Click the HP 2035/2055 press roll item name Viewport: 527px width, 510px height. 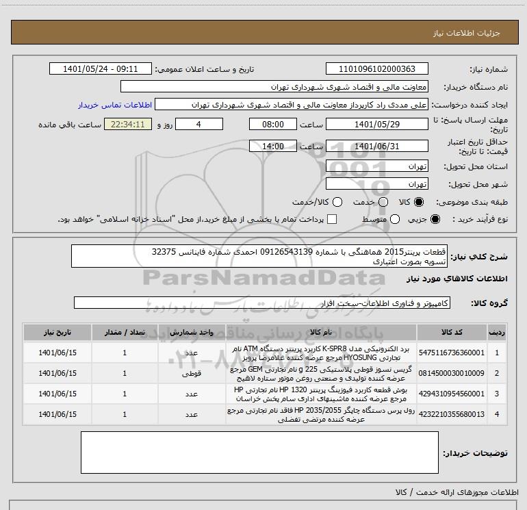click(x=321, y=415)
